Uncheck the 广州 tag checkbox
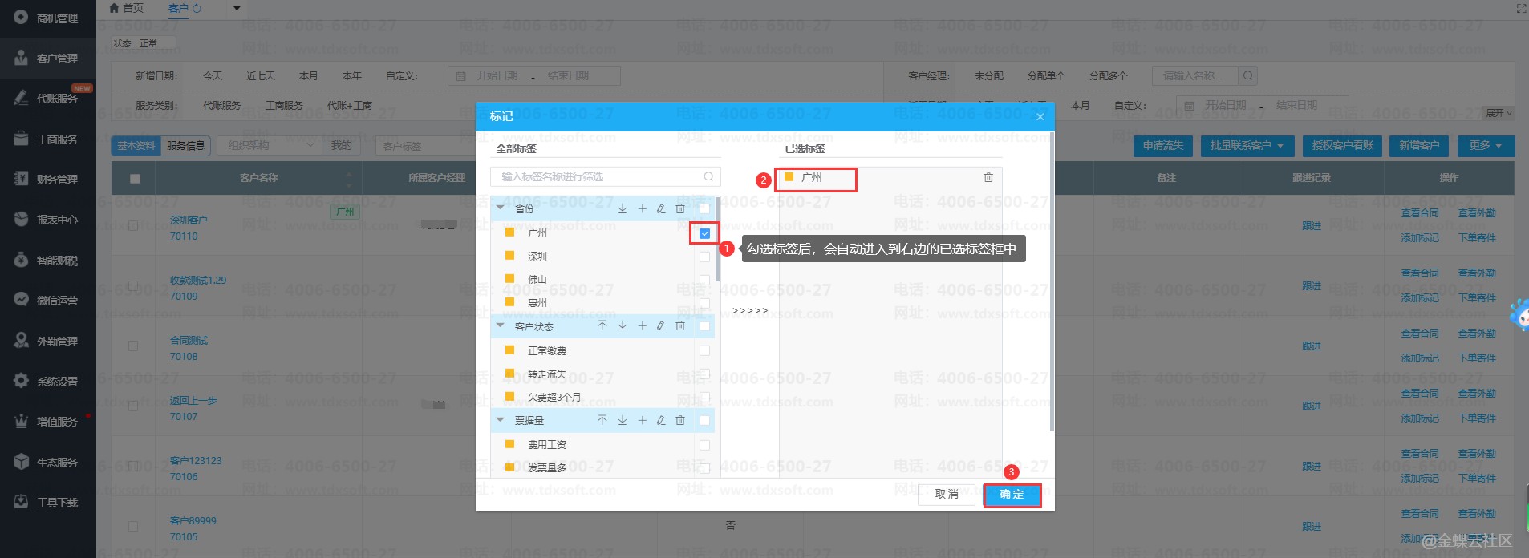This screenshot has width=1529, height=558. click(704, 233)
